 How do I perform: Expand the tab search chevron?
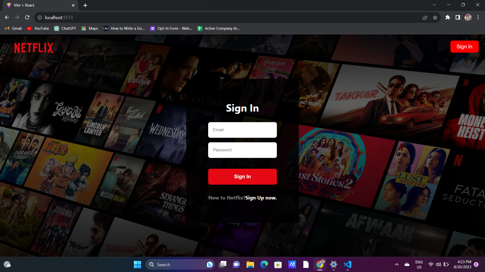pyautogui.click(x=434, y=5)
